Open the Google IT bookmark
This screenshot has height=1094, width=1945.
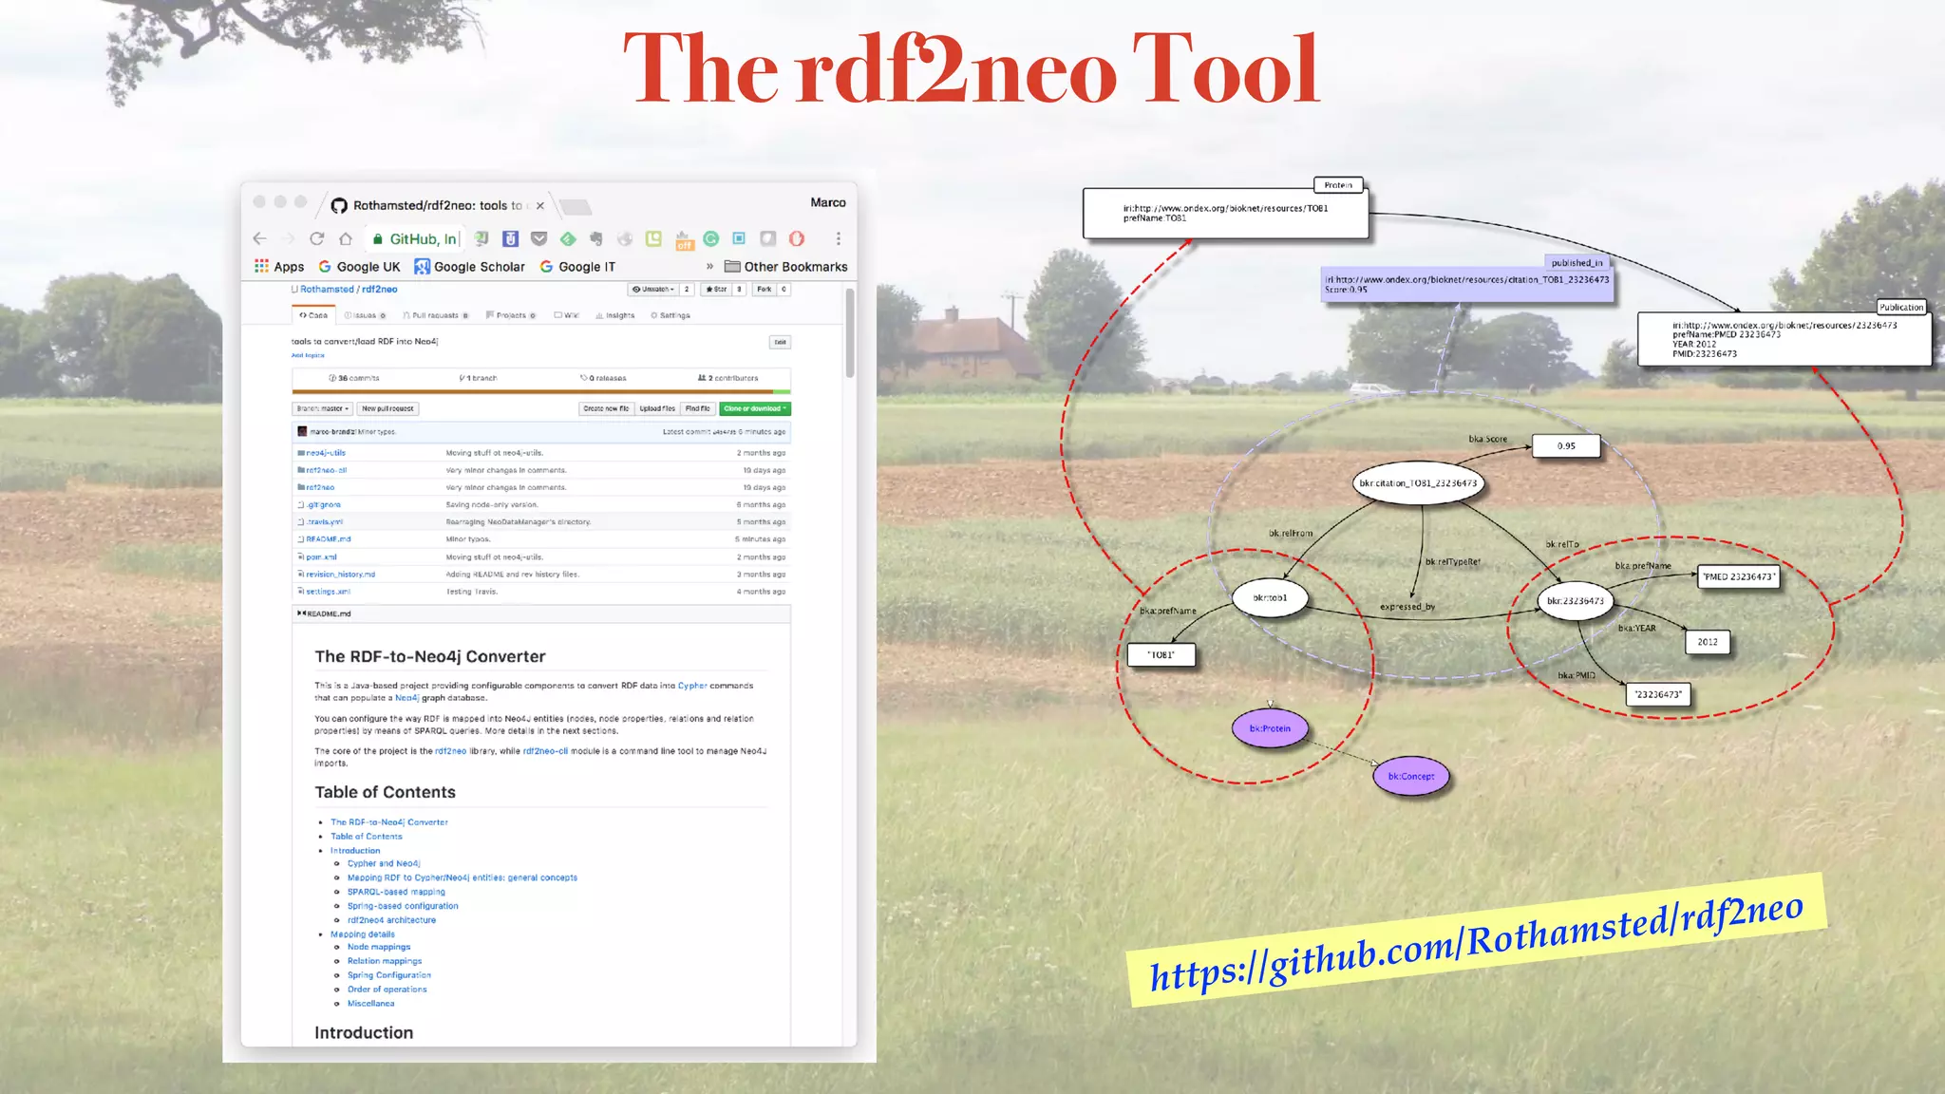(577, 267)
